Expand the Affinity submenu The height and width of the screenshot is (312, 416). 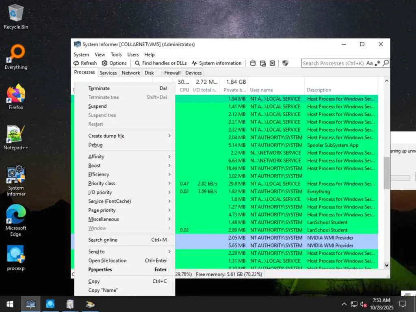125,156
